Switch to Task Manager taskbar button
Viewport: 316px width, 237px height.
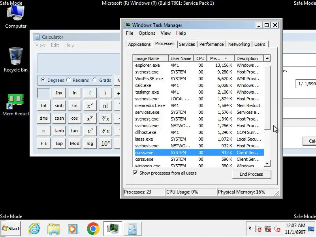[x=113, y=229]
